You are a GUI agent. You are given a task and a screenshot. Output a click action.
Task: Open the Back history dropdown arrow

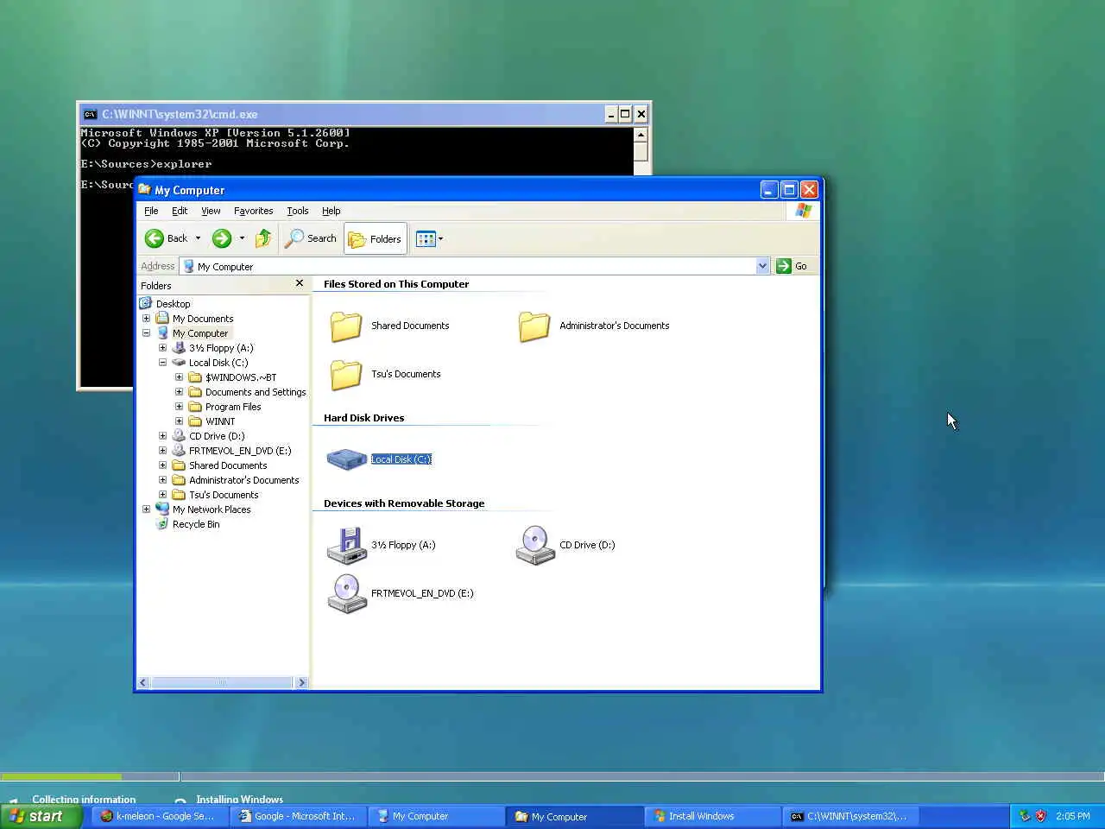pos(198,238)
